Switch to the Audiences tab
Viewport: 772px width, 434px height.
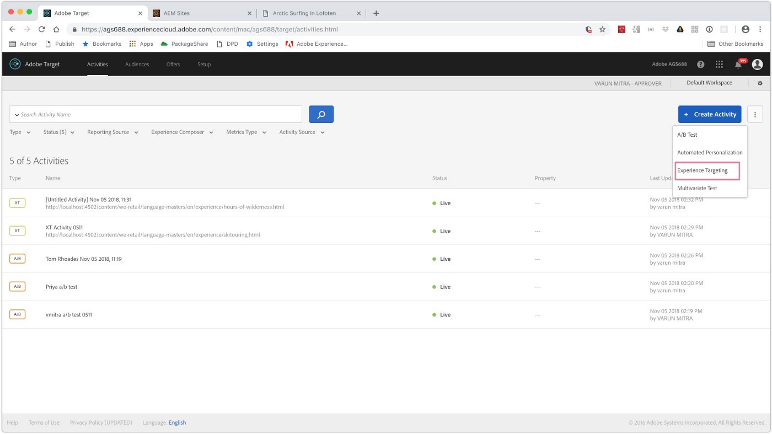point(137,64)
